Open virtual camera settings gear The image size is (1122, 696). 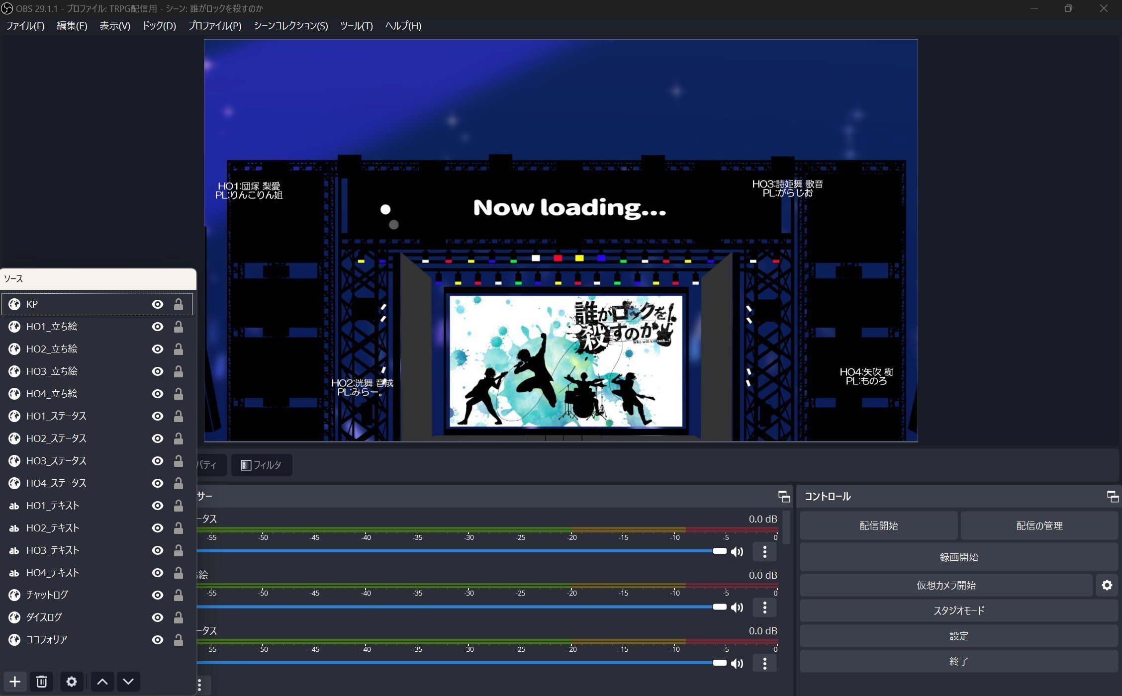[x=1107, y=585]
